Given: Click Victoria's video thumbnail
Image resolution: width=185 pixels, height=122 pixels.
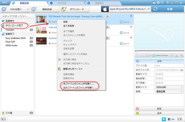Looking at the screenshot, I should coord(41,41).
